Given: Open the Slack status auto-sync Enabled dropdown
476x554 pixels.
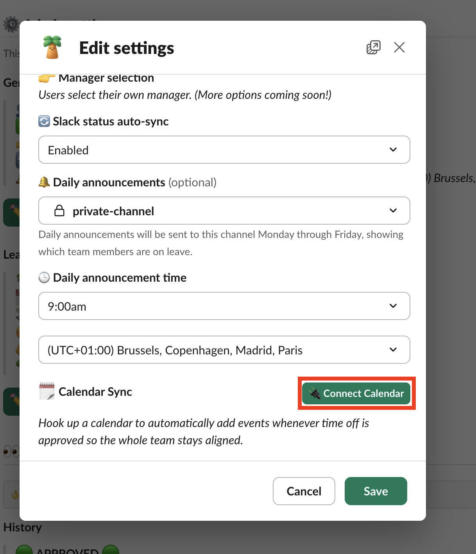Looking at the screenshot, I should 224,150.
